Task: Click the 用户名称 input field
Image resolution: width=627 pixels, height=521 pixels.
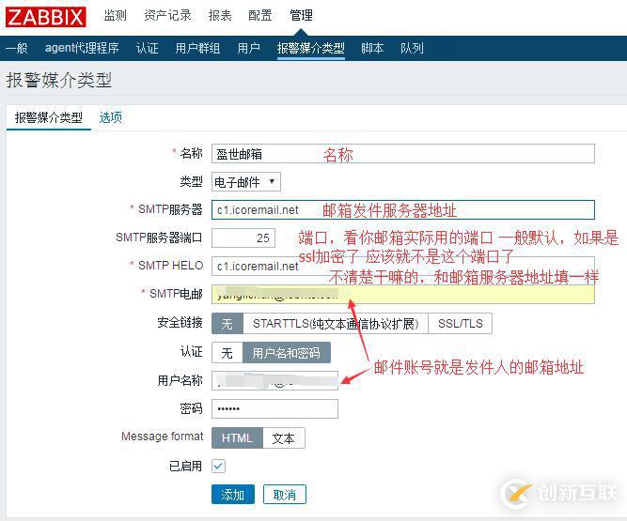Action: tap(274, 380)
